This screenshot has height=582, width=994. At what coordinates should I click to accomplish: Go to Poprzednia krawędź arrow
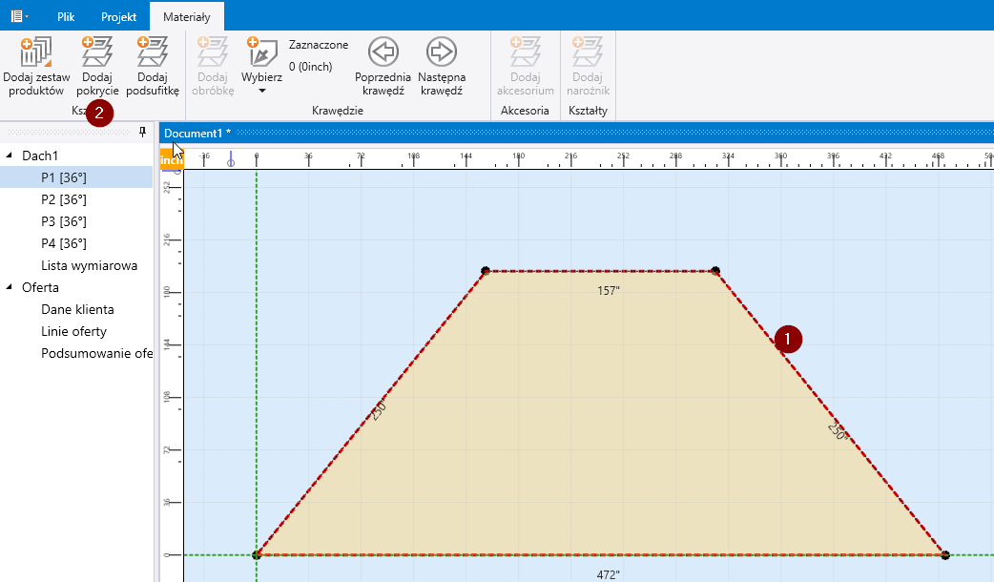[383, 52]
